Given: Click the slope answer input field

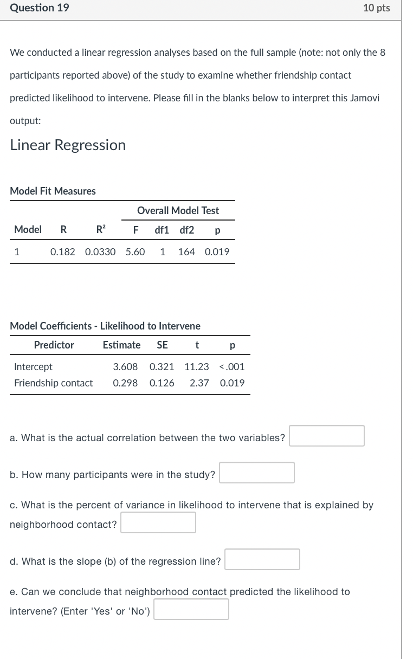Looking at the screenshot, I should tap(262, 559).
